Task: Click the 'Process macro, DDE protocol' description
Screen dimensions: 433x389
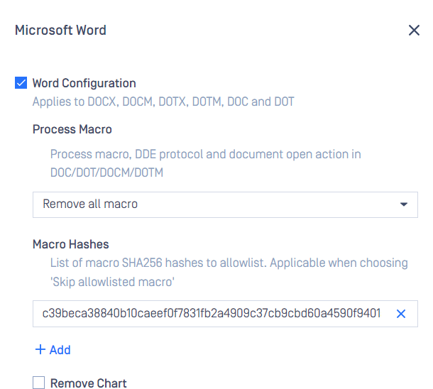Action: click(x=205, y=154)
